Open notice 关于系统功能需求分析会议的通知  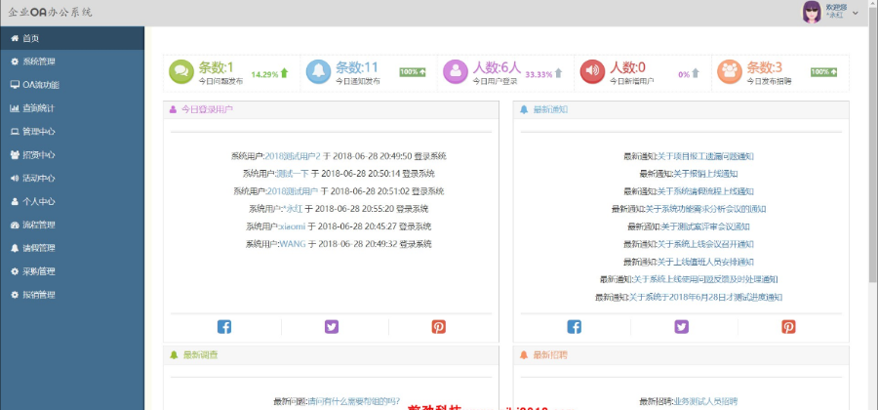(x=705, y=209)
